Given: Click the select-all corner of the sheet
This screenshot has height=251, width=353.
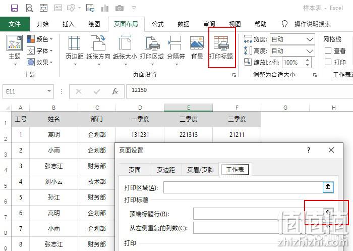Looking at the screenshot, I should pos(6,108).
